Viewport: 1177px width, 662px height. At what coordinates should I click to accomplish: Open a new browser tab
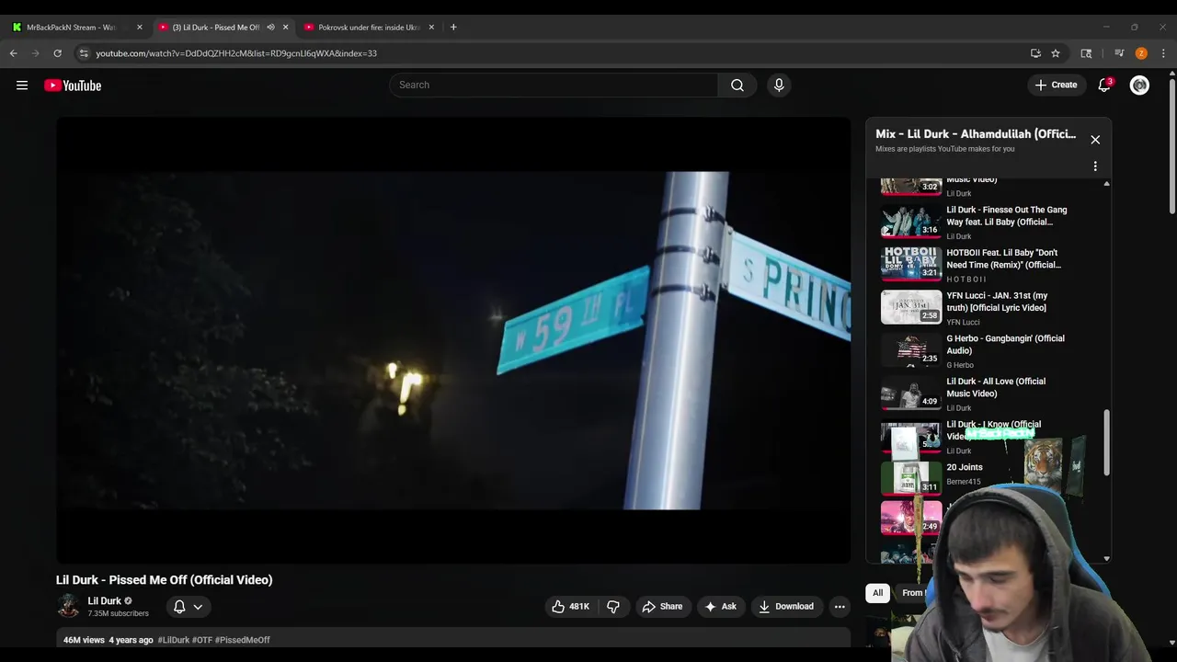(453, 28)
